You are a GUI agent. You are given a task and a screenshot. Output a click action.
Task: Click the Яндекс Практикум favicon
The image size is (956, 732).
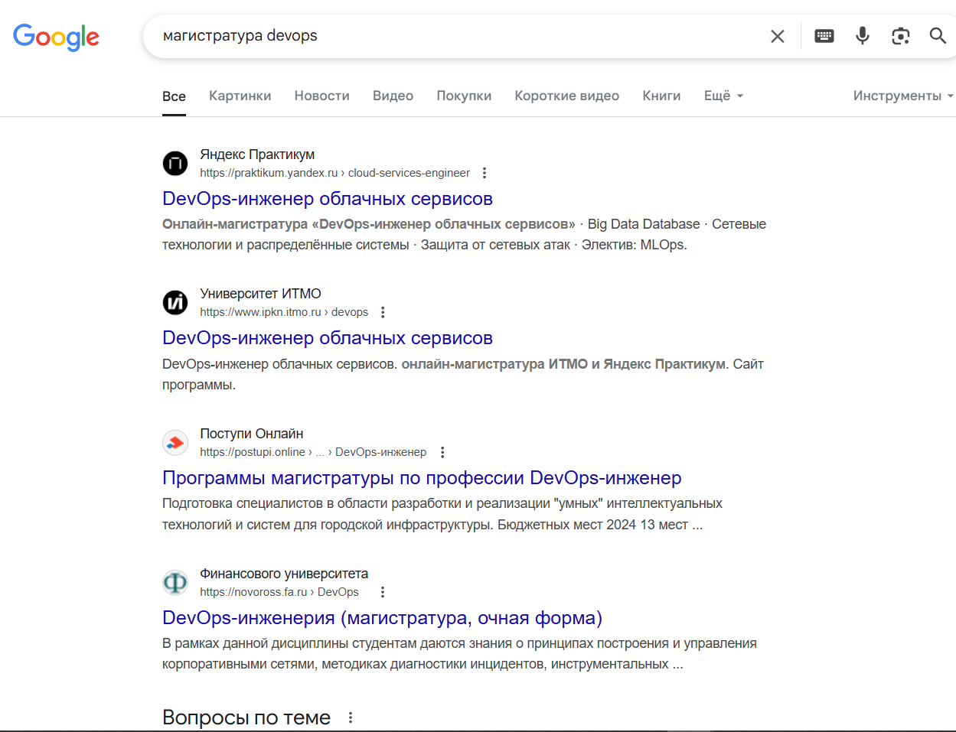pos(175,163)
